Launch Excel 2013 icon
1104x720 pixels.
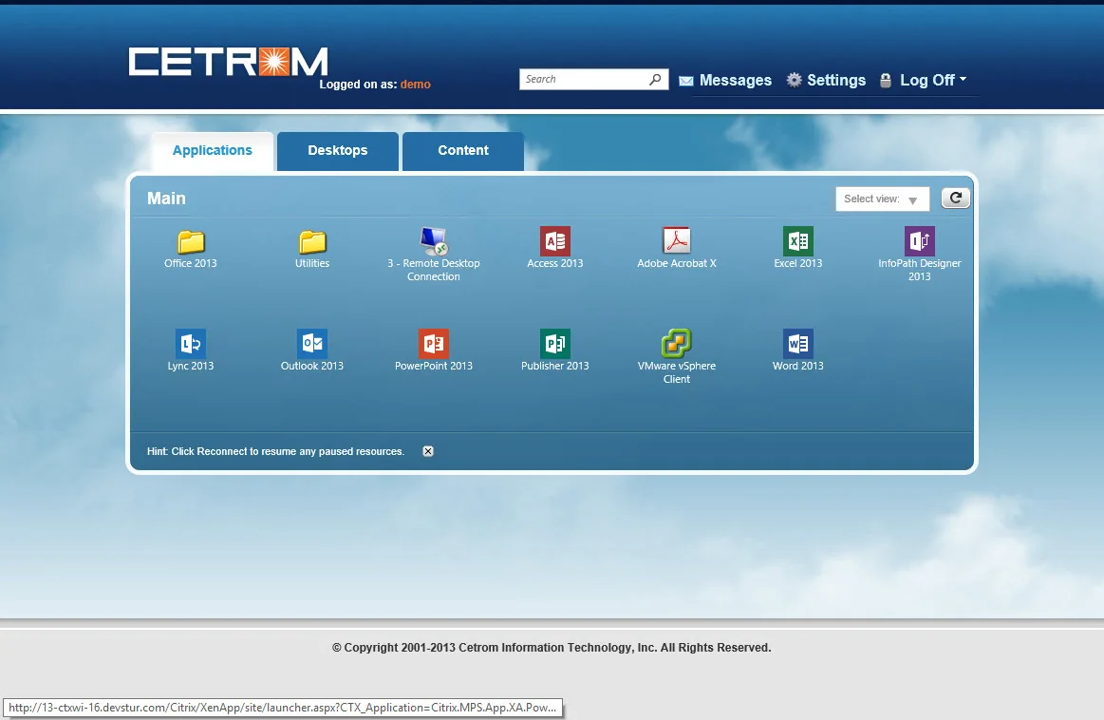[x=797, y=241]
